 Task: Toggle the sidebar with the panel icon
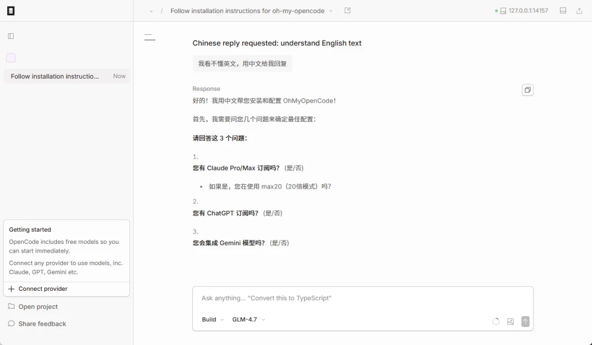coord(10,36)
